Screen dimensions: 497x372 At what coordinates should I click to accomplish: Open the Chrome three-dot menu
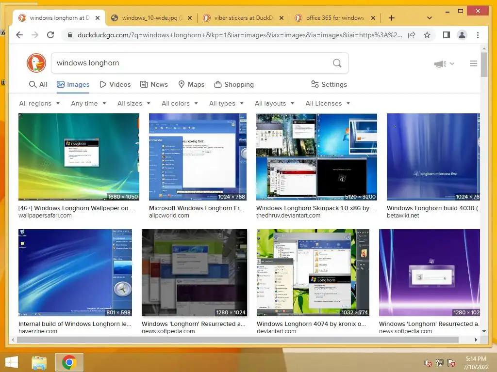[x=478, y=35]
